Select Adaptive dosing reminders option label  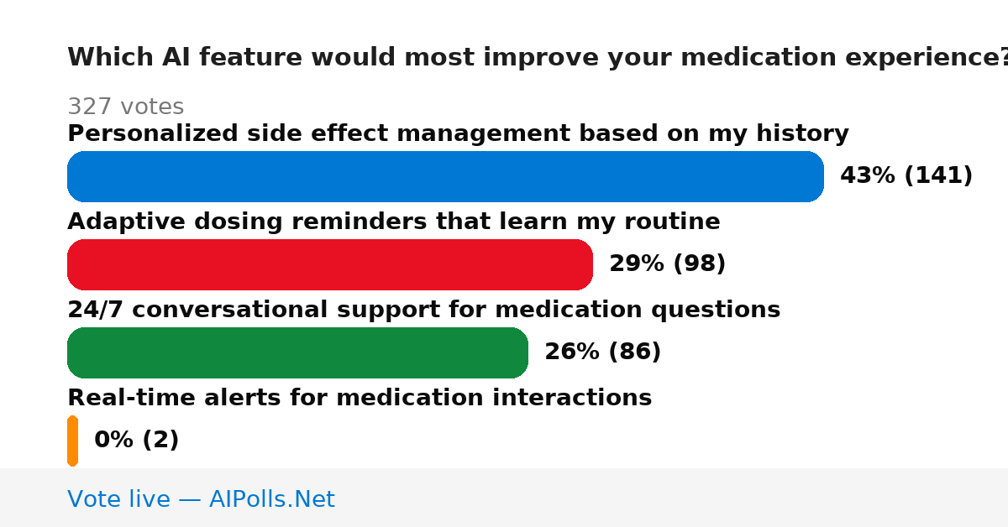(x=394, y=222)
